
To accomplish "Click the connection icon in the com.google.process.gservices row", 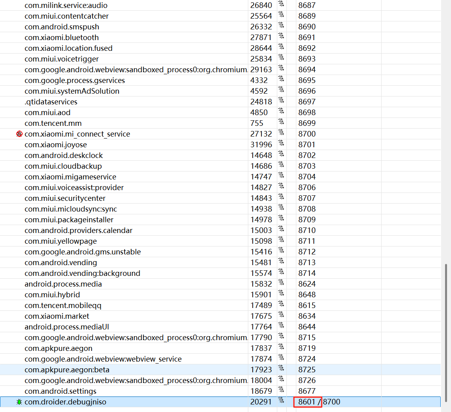I will pyautogui.click(x=281, y=79).
